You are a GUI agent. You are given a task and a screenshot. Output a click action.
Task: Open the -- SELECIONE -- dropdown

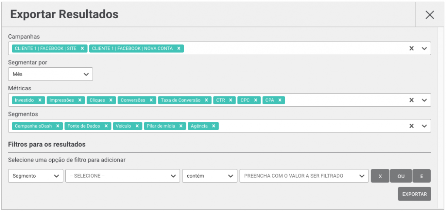pos(122,176)
